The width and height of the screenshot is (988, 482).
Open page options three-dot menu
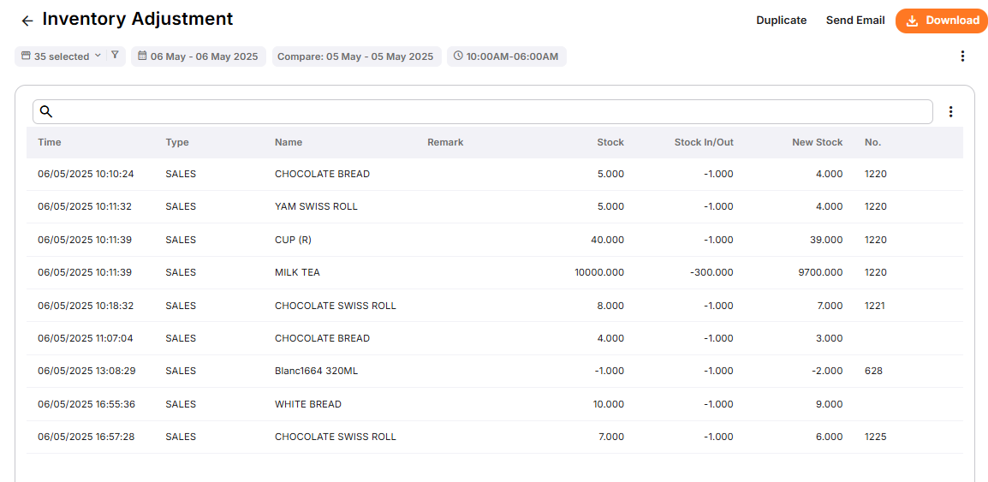point(962,57)
